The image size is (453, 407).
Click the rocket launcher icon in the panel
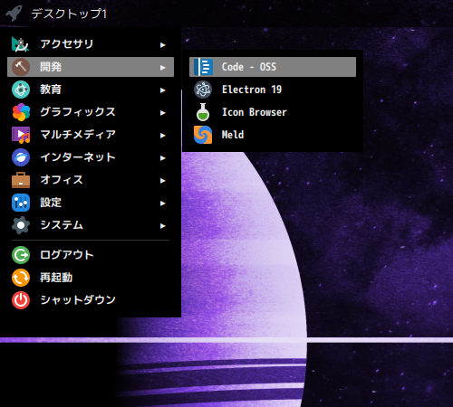pos(14,14)
